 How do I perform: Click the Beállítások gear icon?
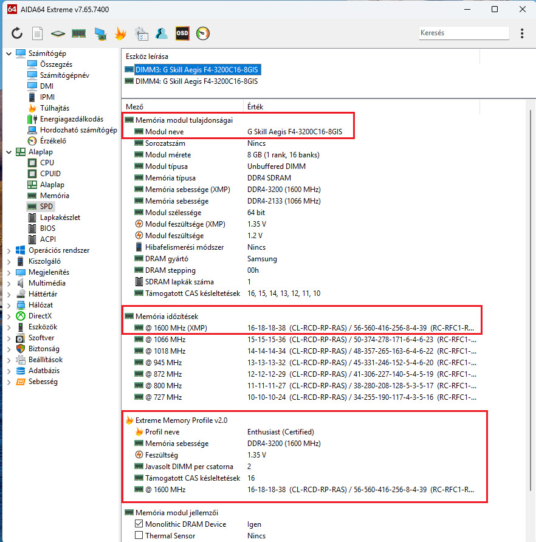21,360
